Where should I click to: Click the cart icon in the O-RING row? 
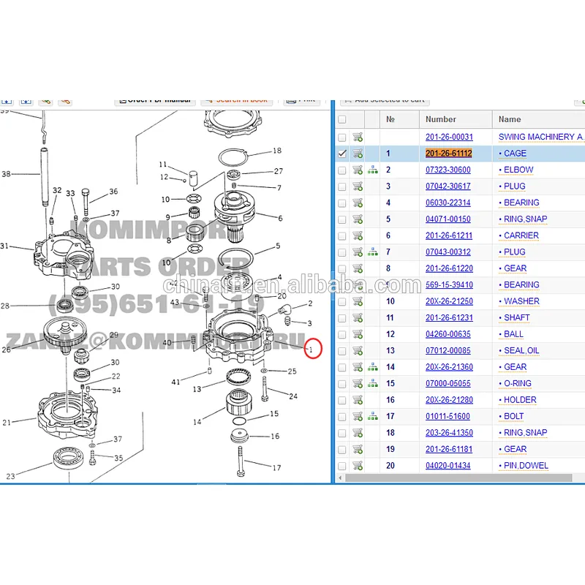click(x=358, y=383)
